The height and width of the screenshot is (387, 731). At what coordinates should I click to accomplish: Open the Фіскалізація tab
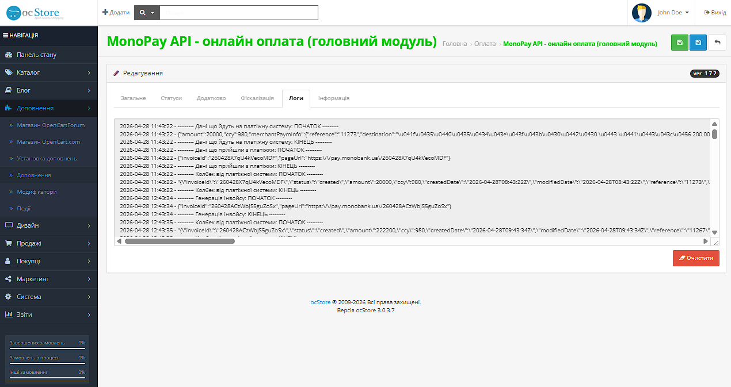[257, 98]
